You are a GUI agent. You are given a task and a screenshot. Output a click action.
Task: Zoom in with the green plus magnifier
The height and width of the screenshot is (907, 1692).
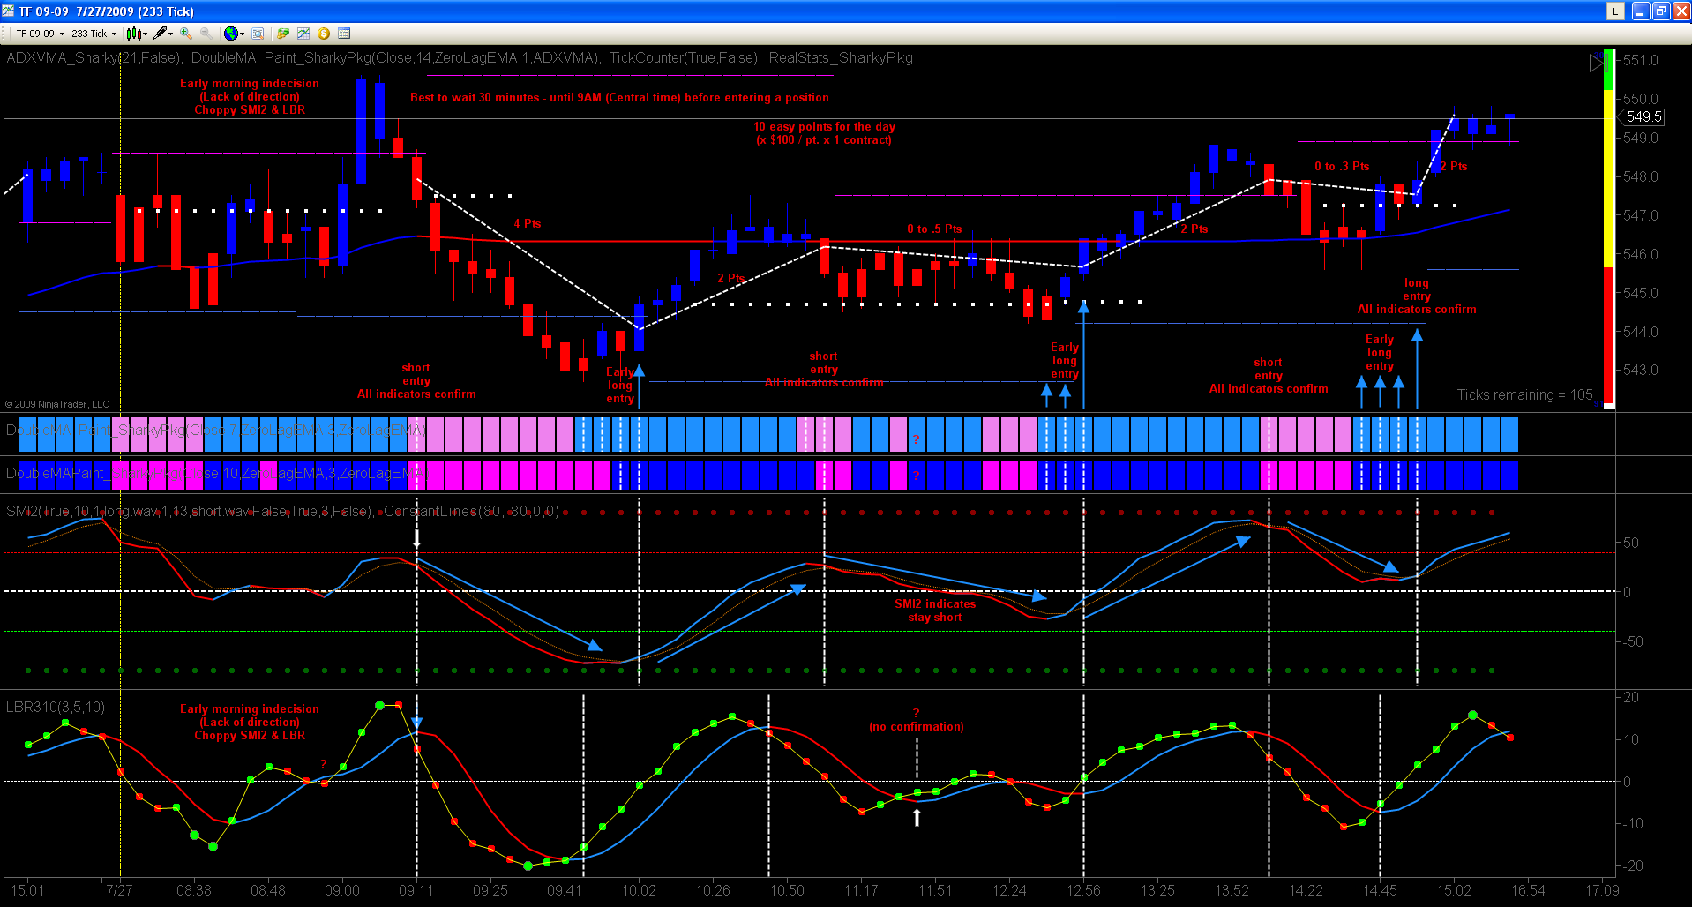click(x=186, y=34)
